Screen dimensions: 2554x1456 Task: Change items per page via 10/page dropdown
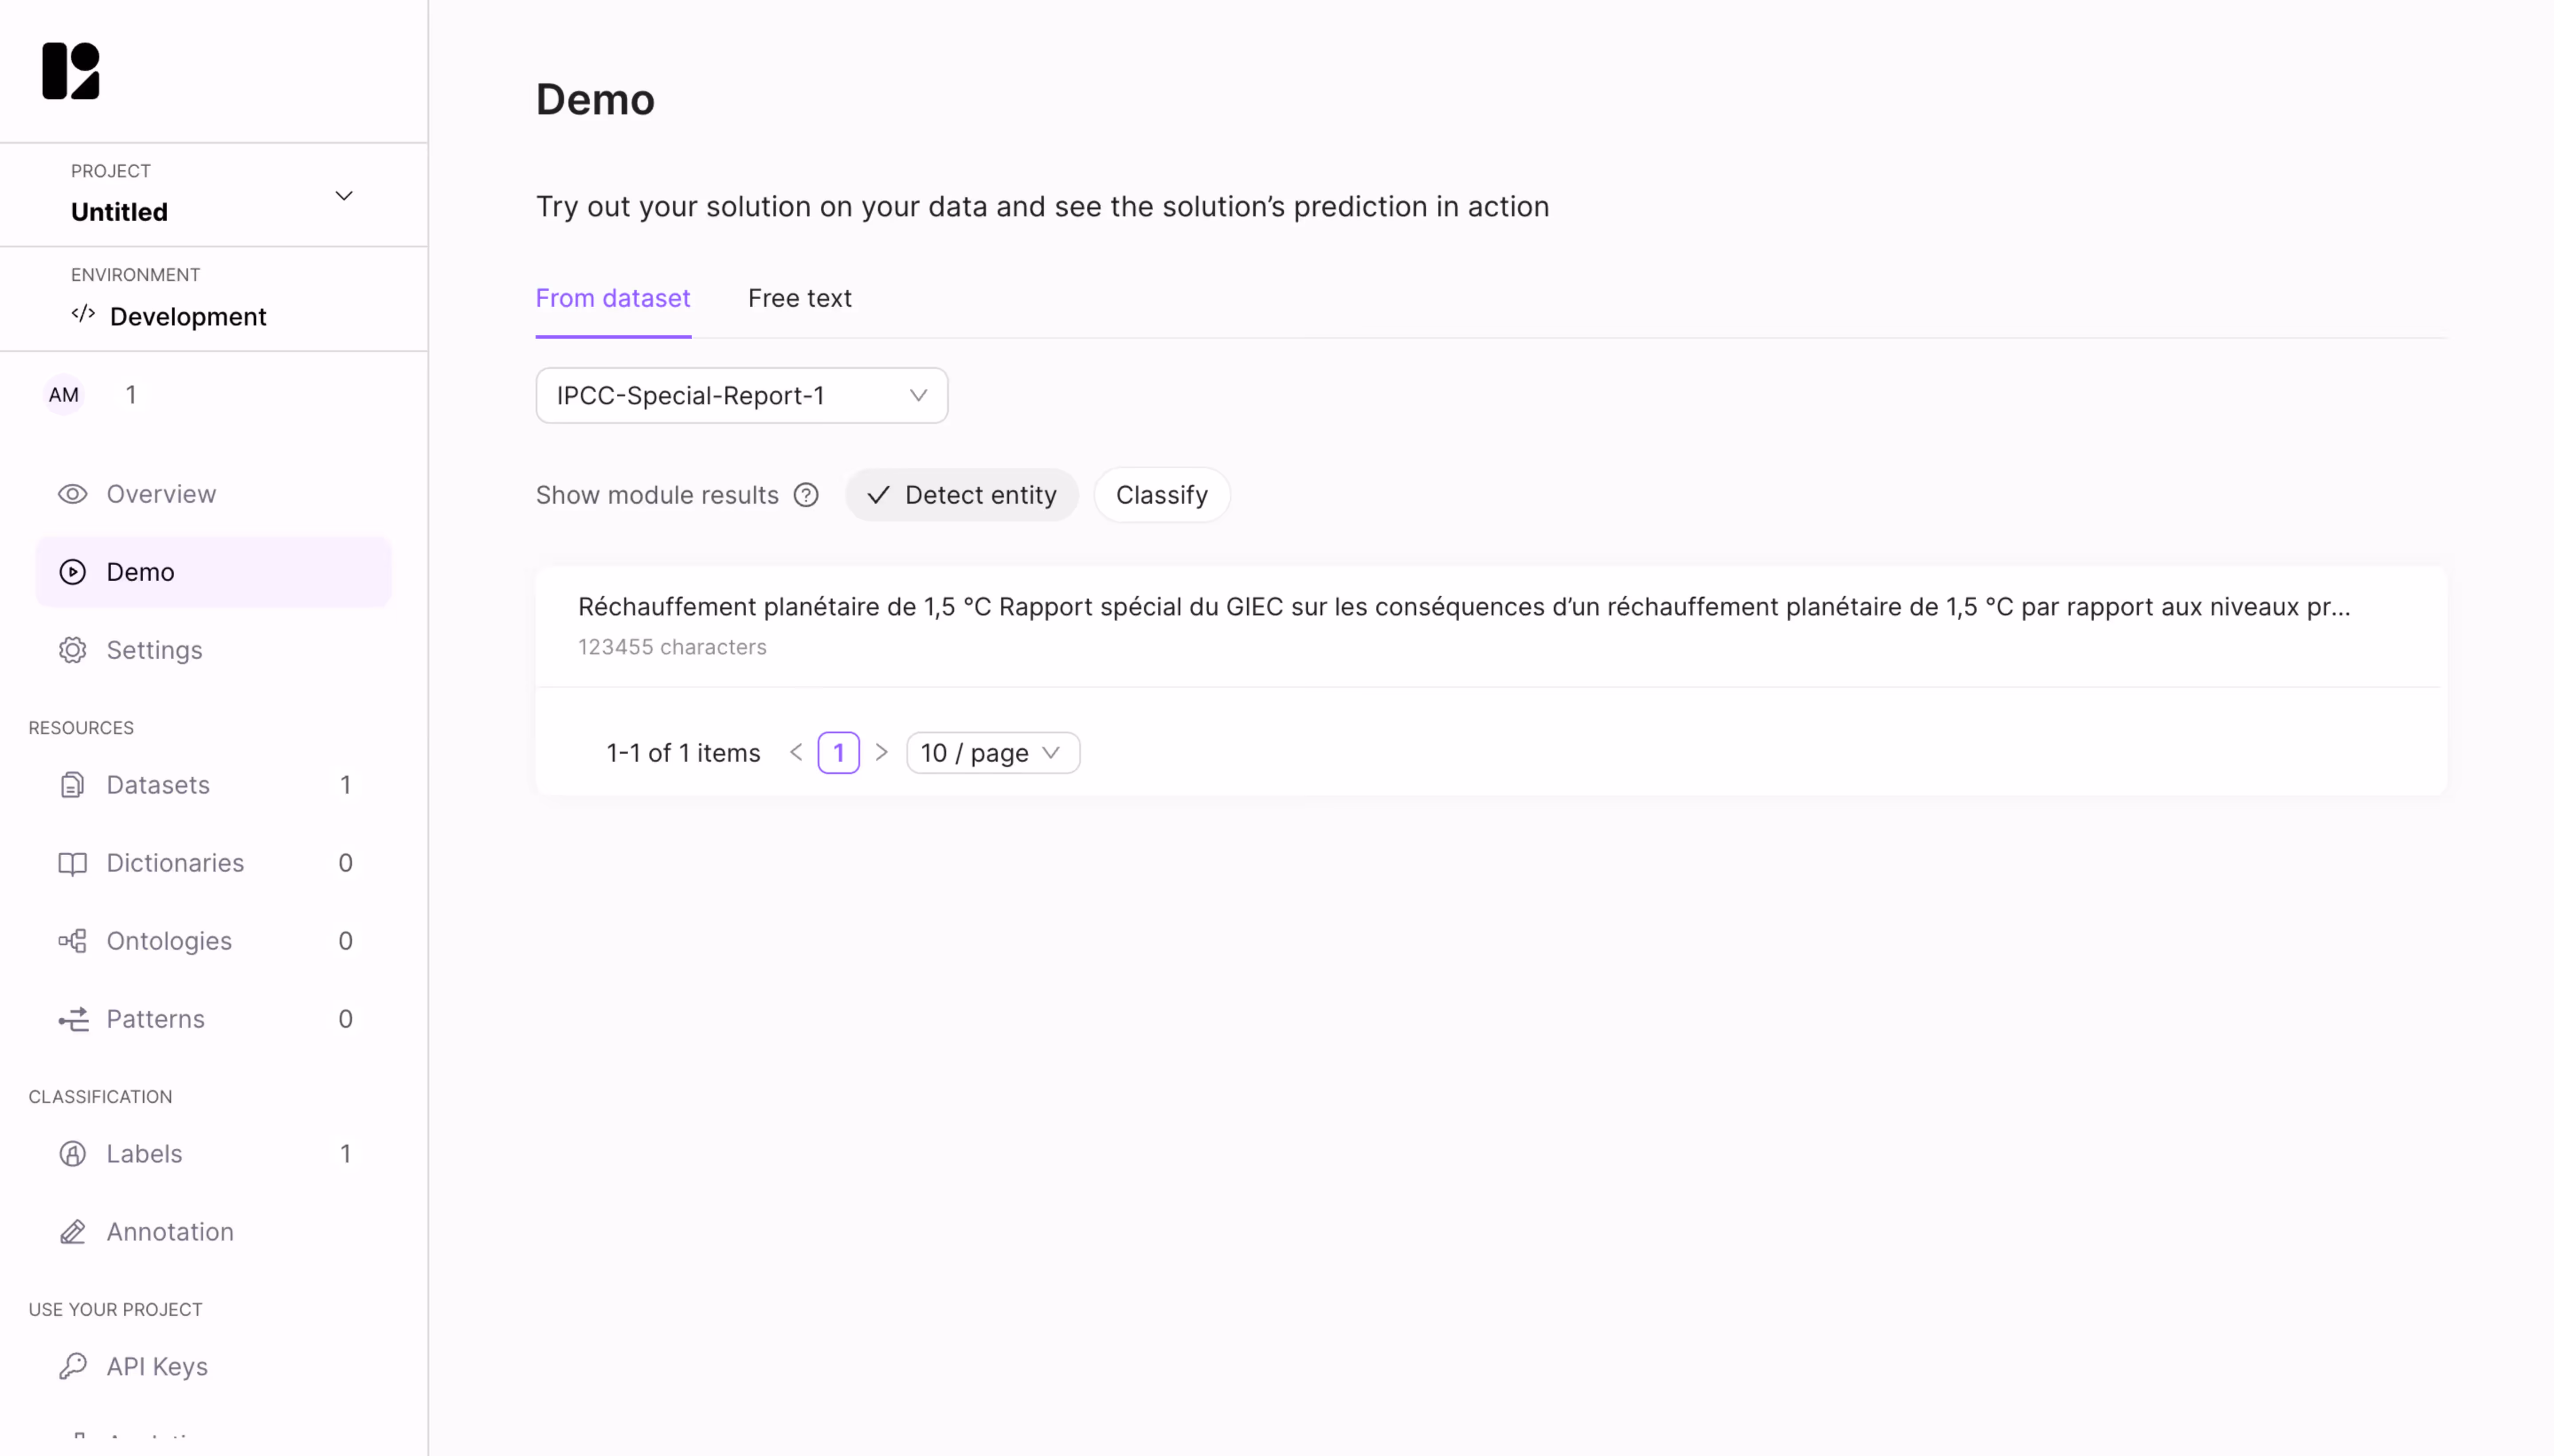(x=991, y=752)
